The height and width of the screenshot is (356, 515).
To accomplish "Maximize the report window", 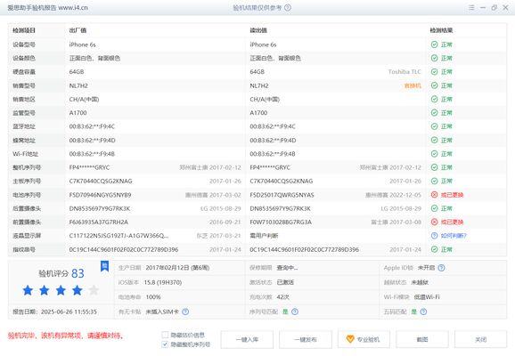I will tap(494, 7).
